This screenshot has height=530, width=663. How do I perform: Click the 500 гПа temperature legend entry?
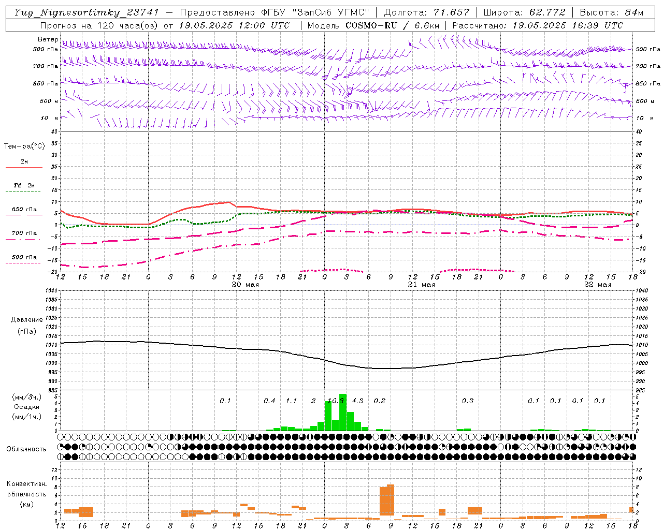pyautogui.click(x=24, y=257)
